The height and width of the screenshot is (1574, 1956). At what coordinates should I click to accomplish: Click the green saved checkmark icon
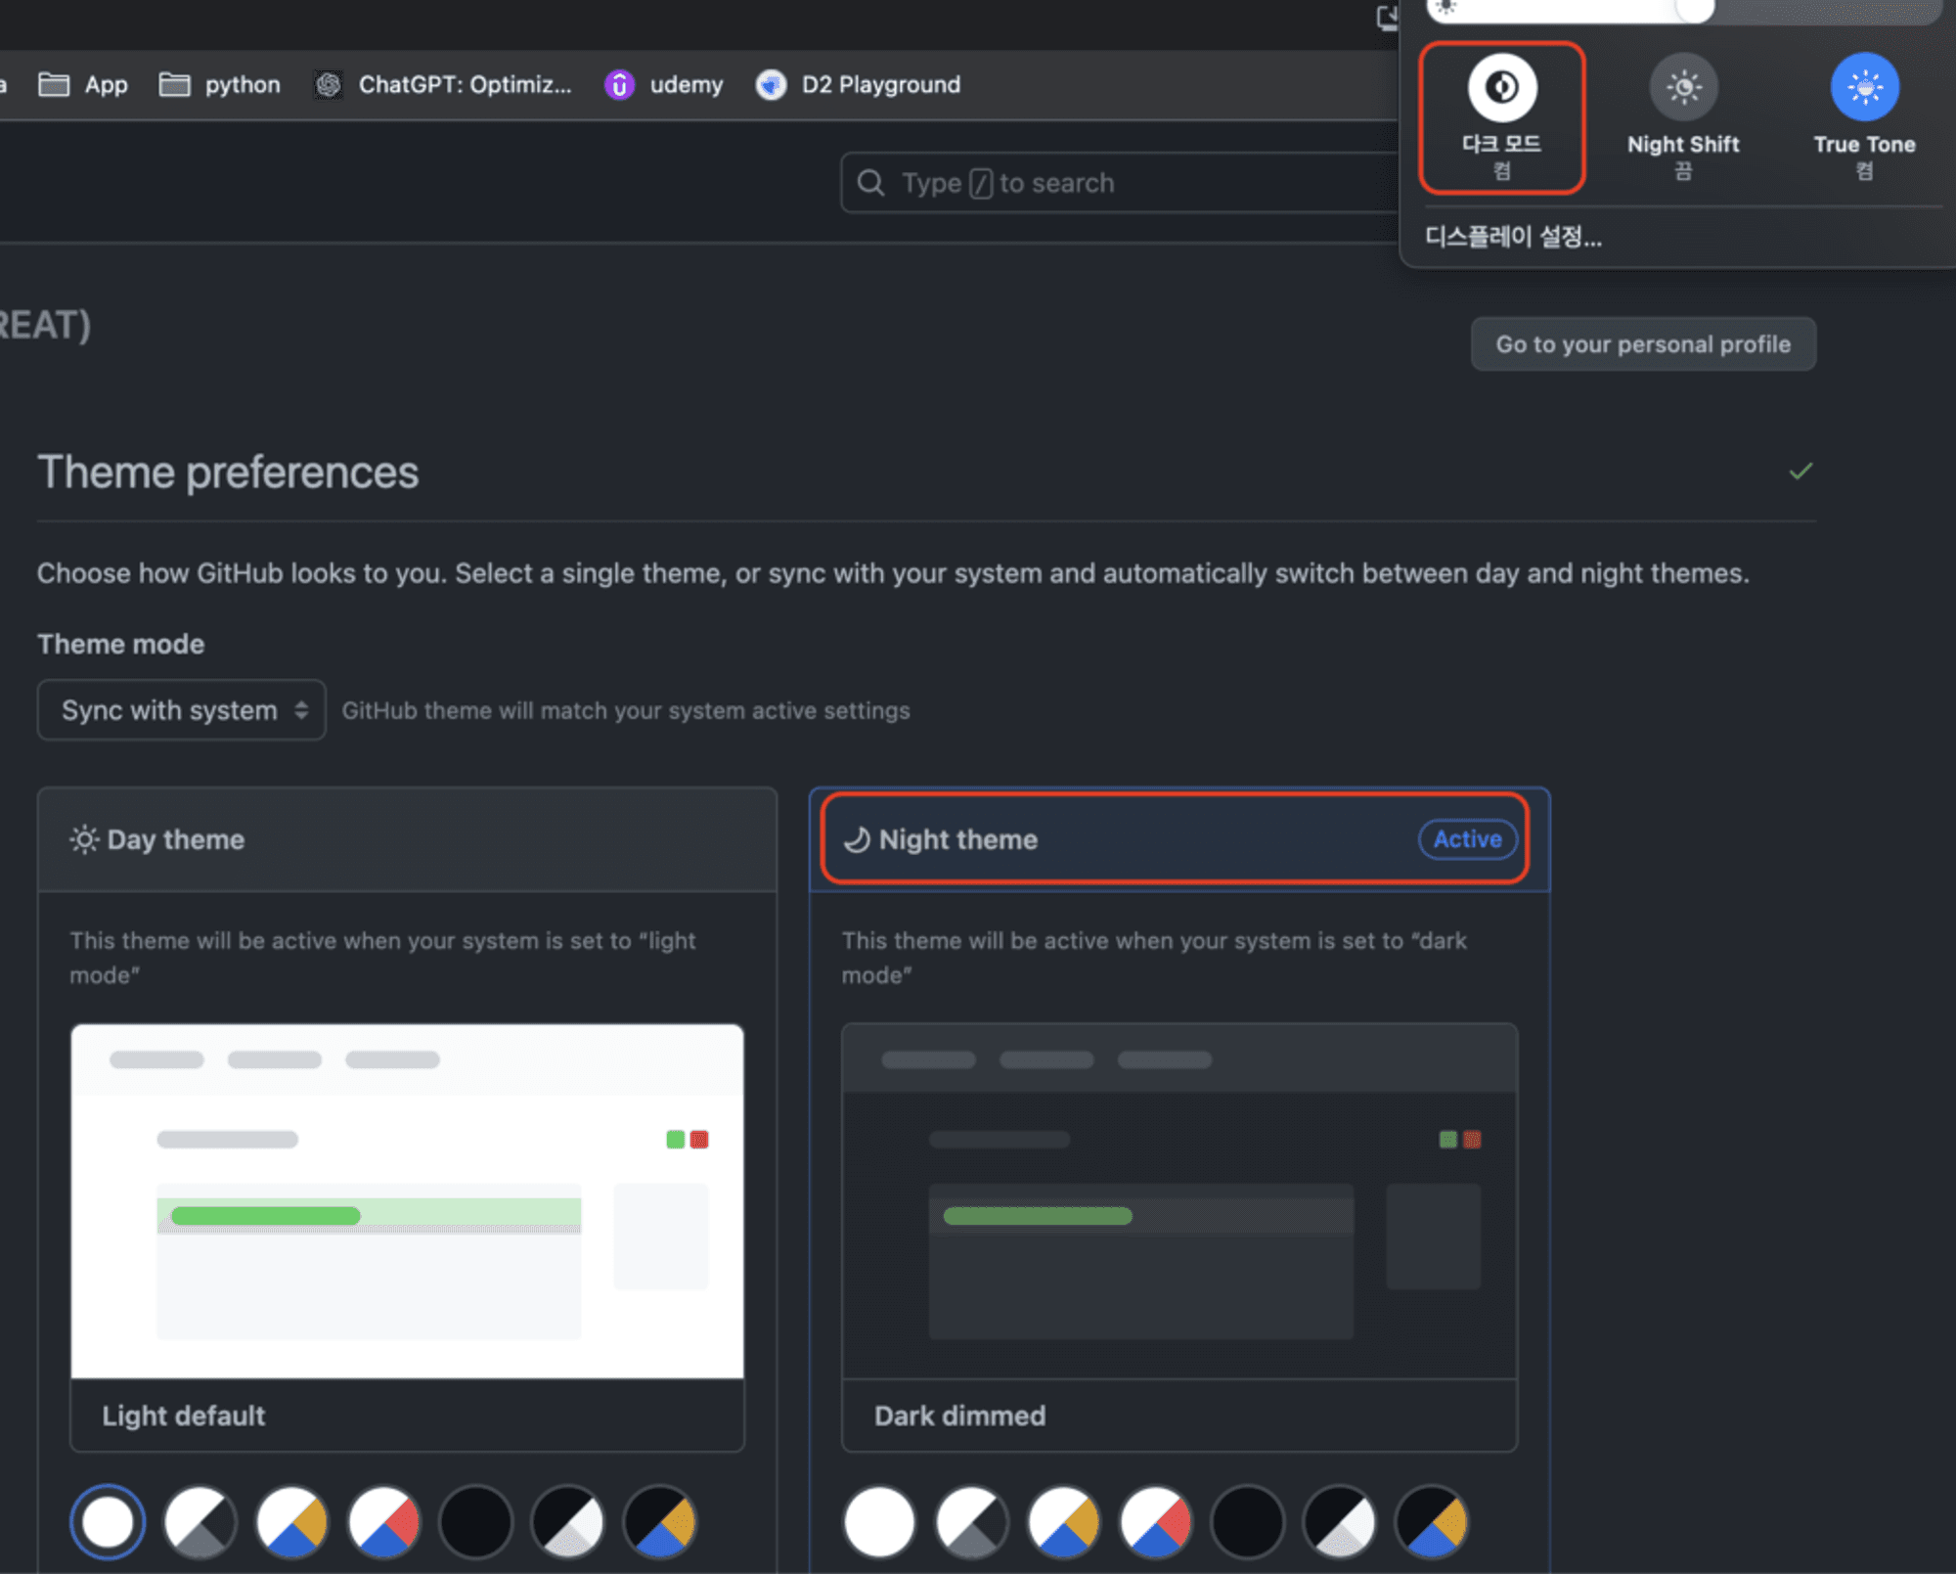[x=1800, y=472]
